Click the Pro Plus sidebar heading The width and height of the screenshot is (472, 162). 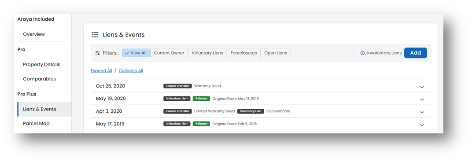point(27,94)
